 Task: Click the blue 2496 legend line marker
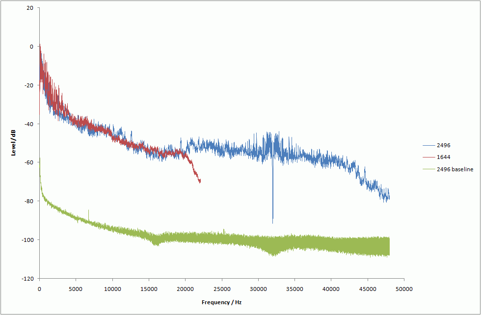(x=428, y=145)
